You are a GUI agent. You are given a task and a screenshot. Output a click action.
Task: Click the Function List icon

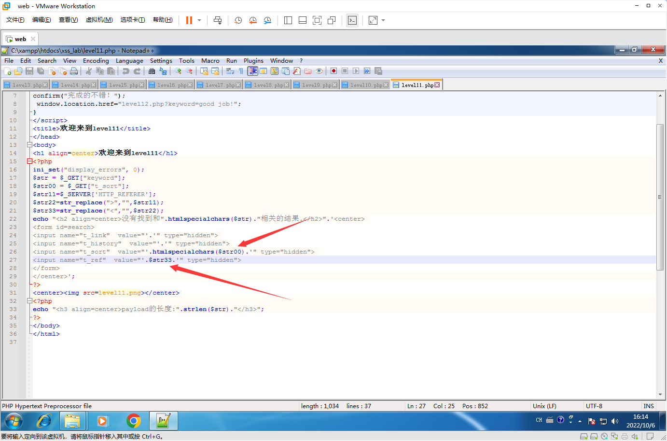(x=297, y=71)
